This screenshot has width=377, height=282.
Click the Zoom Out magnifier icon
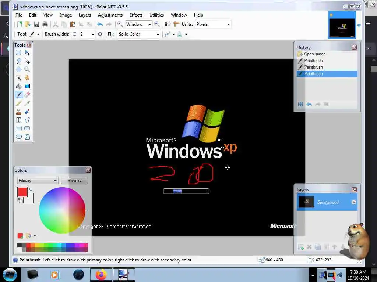click(120, 24)
